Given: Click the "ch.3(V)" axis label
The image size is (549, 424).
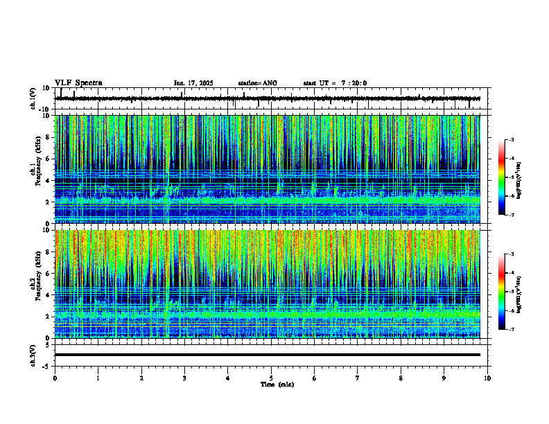Looking at the screenshot, I should [33, 356].
